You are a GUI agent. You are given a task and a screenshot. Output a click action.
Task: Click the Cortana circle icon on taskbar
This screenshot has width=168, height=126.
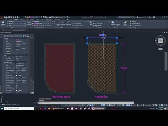[36, 108]
